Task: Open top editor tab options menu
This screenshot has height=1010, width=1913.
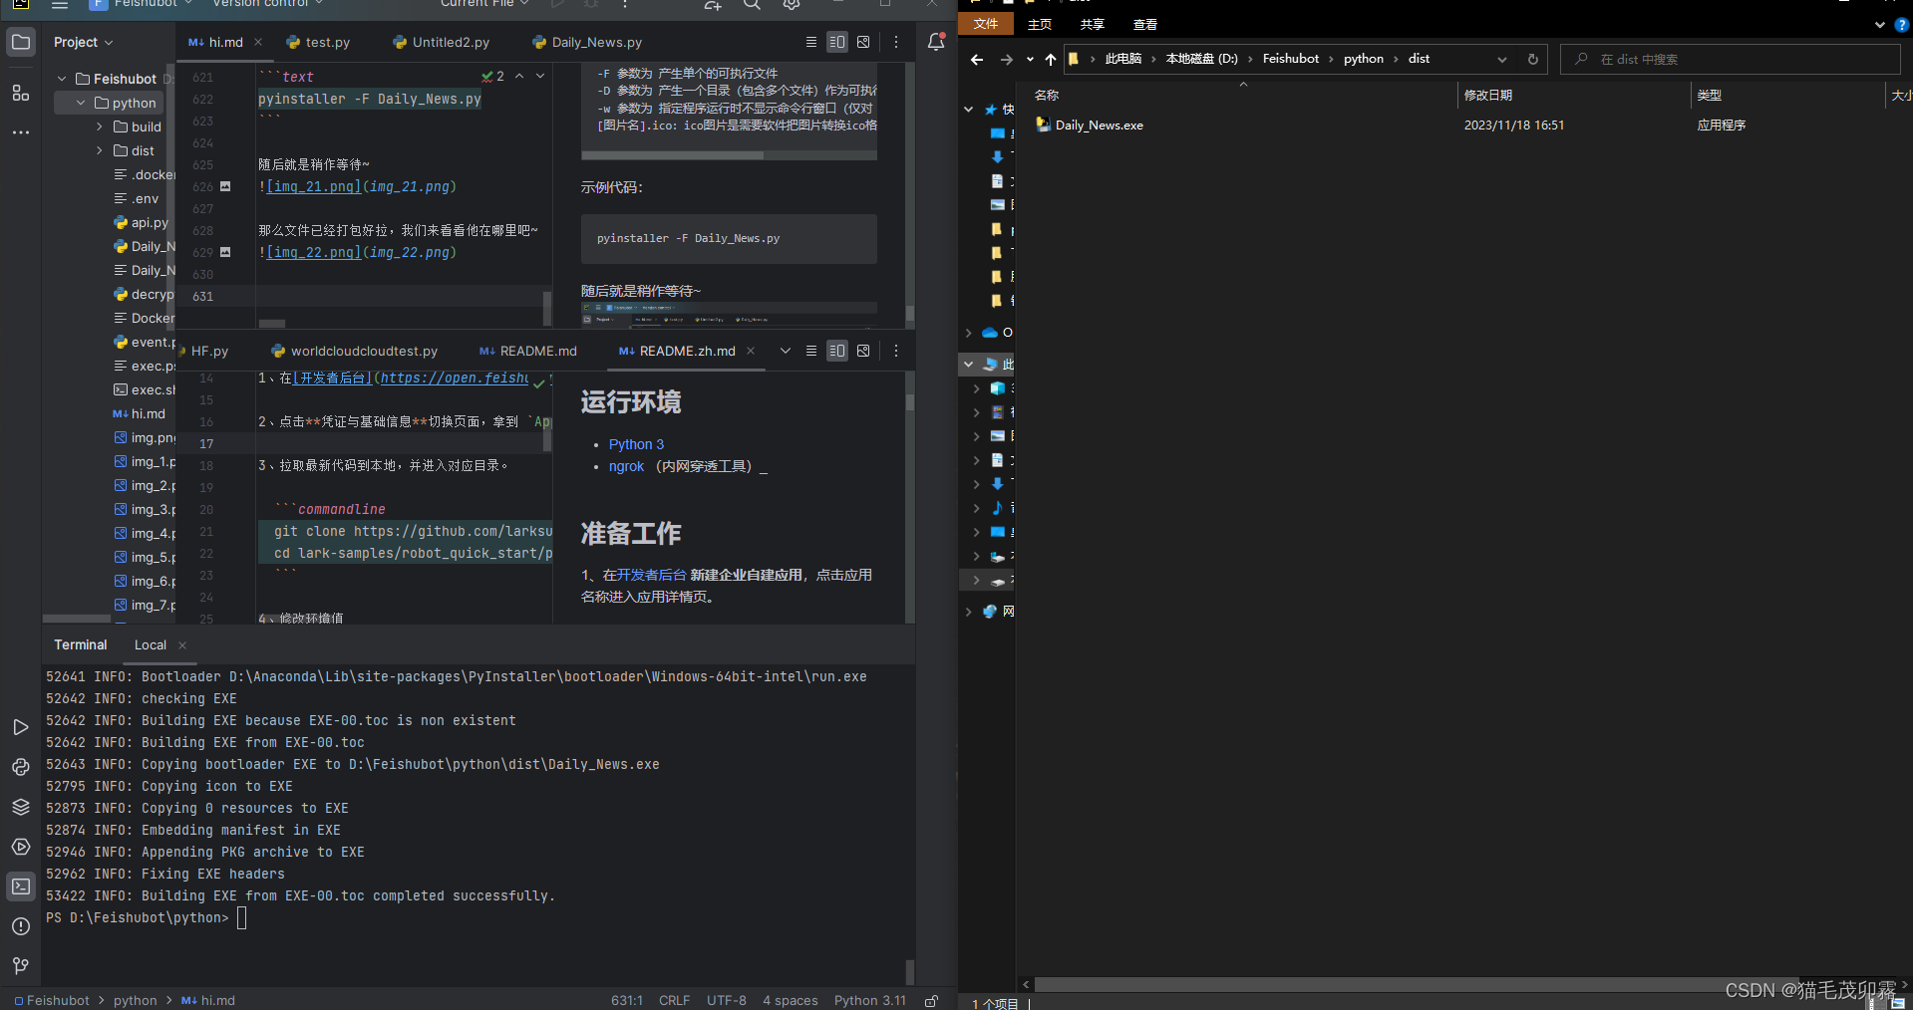Action: 896,42
